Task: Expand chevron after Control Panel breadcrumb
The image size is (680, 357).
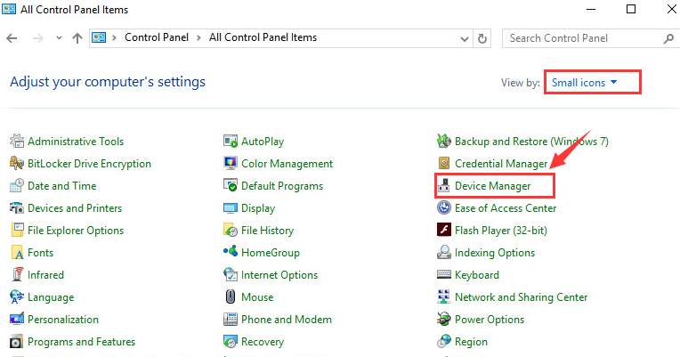Action: 198,37
